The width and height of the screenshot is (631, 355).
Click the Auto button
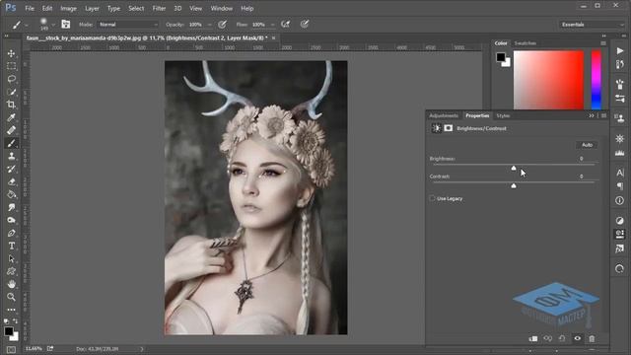587,145
